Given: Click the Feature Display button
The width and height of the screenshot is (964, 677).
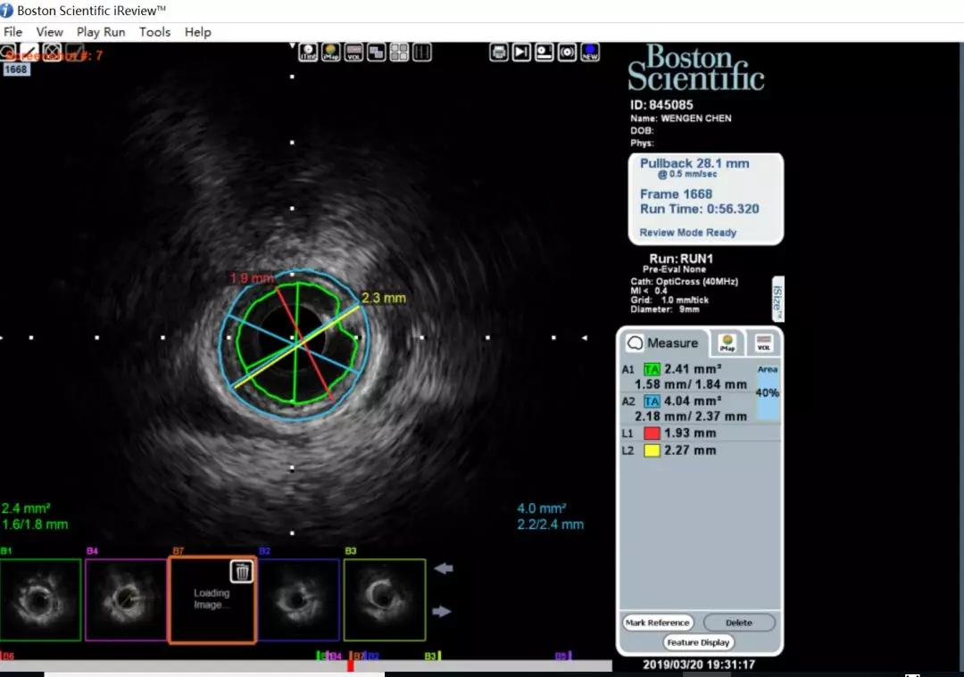Looking at the screenshot, I should (x=698, y=642).
